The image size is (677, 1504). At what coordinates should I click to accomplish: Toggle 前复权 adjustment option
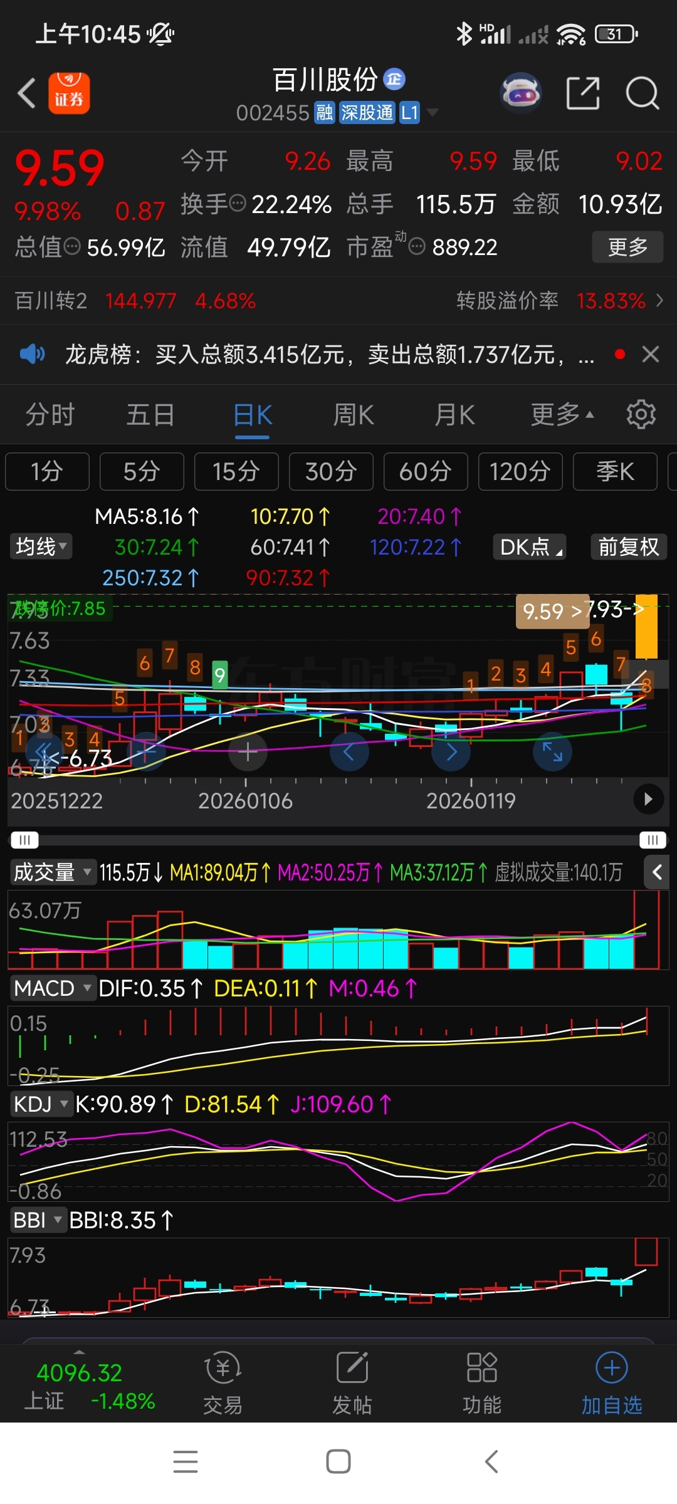(629, 547)
